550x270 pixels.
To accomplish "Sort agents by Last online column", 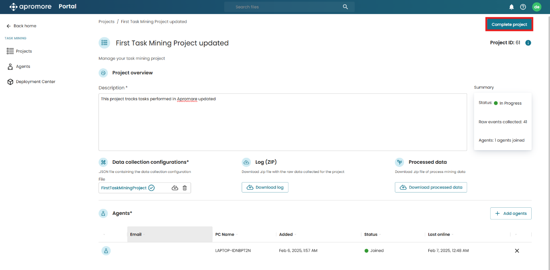I will tap(439, 234).
